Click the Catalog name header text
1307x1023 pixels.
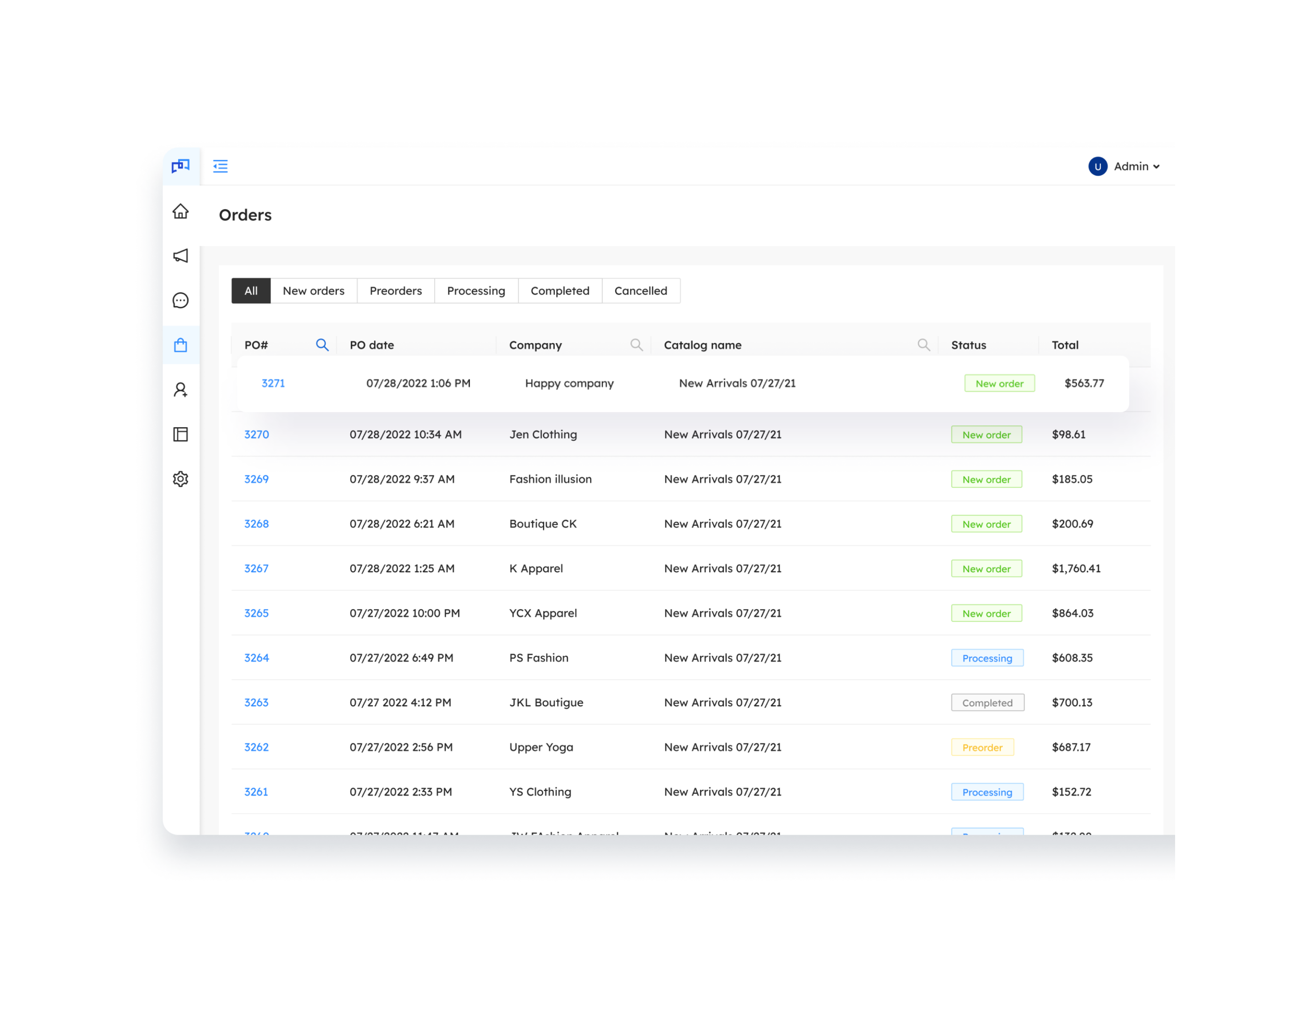pos(703,345)
